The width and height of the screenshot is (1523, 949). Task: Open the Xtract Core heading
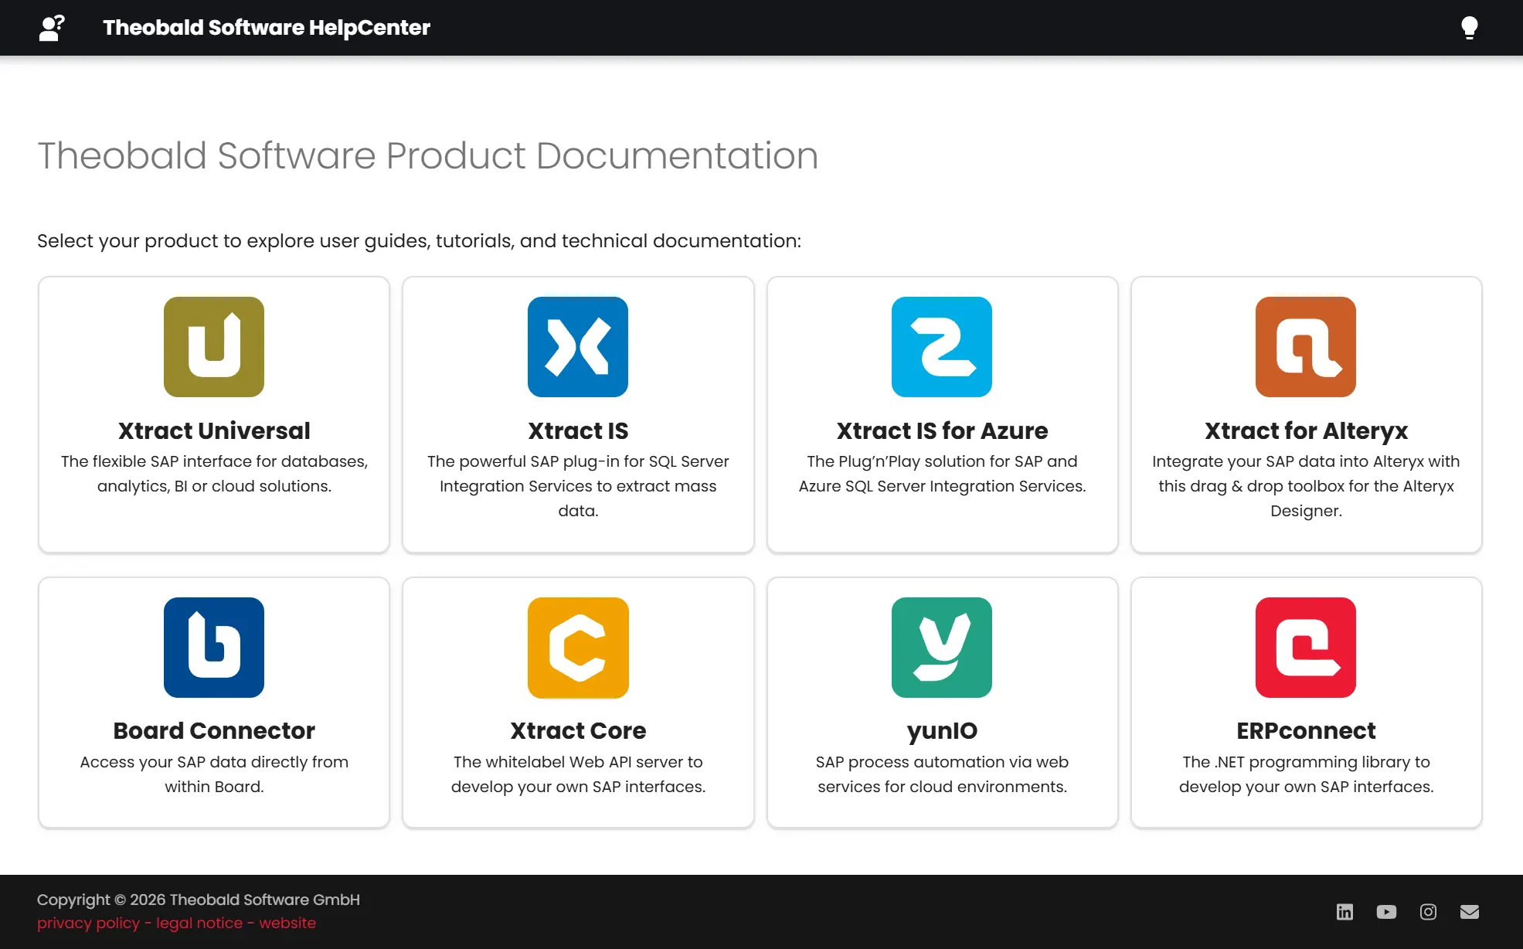[x=578, y=730]
